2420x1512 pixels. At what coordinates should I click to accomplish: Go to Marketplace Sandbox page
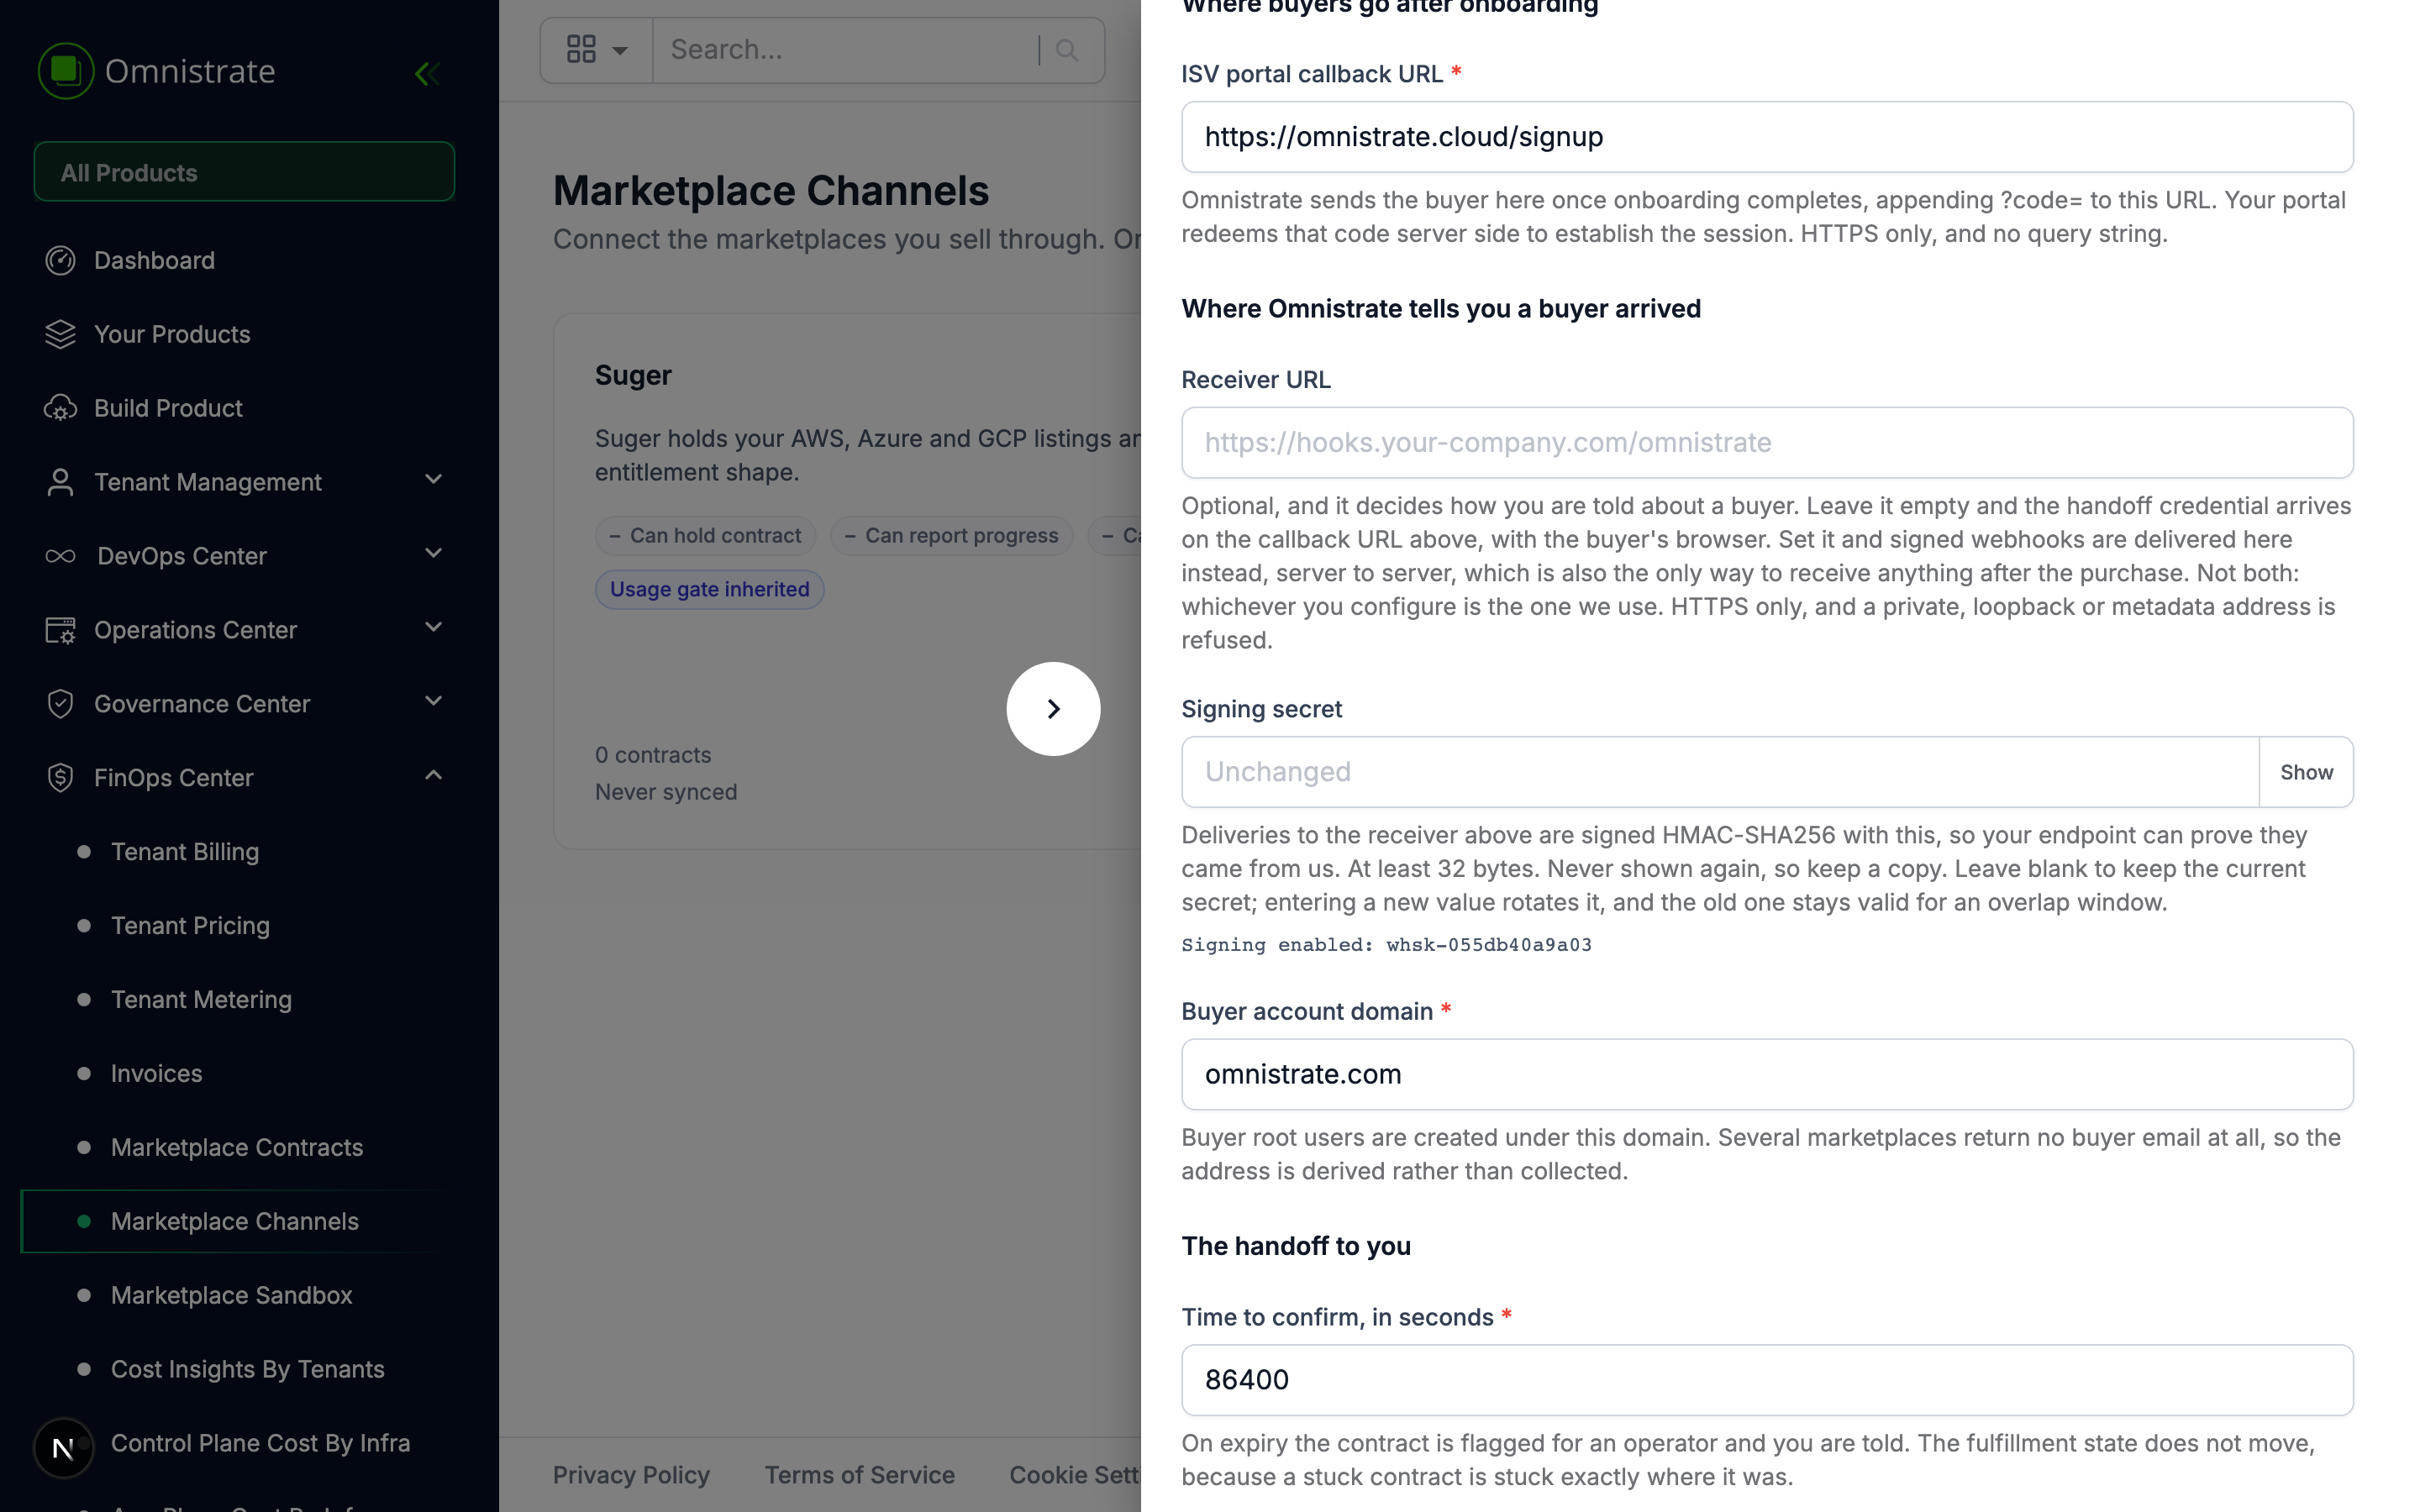pyautogui.click(x=231, y=1295)
